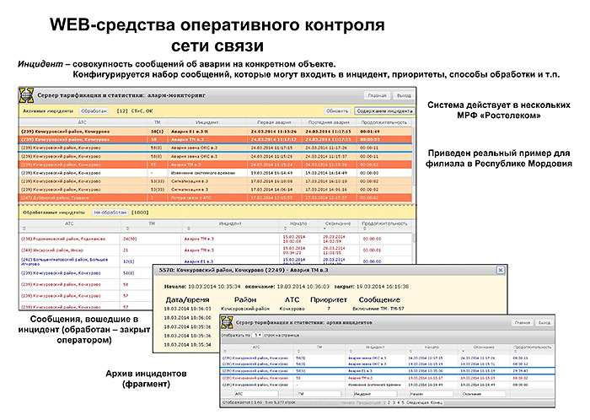Sort active incidents by 'Первая авария' column

(274, 122)
